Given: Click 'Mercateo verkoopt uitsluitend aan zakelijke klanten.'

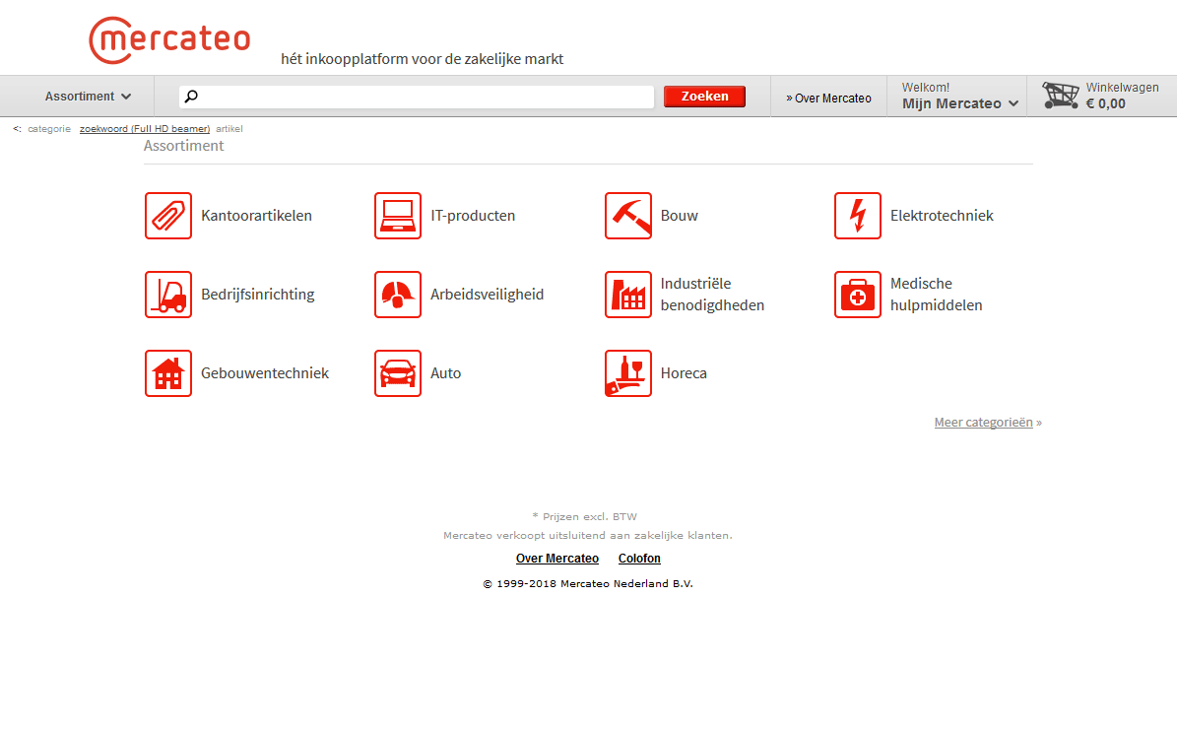Looking at the screenshot, I should point(588,535).
